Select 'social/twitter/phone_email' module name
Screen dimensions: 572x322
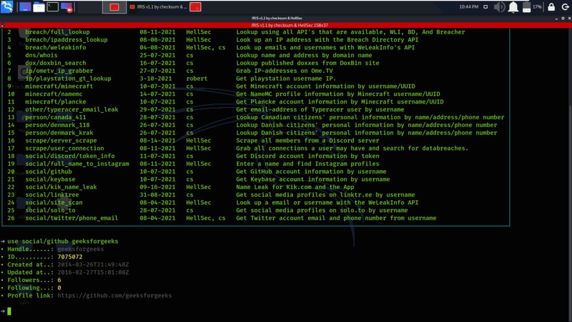click(x=71, y=218)
